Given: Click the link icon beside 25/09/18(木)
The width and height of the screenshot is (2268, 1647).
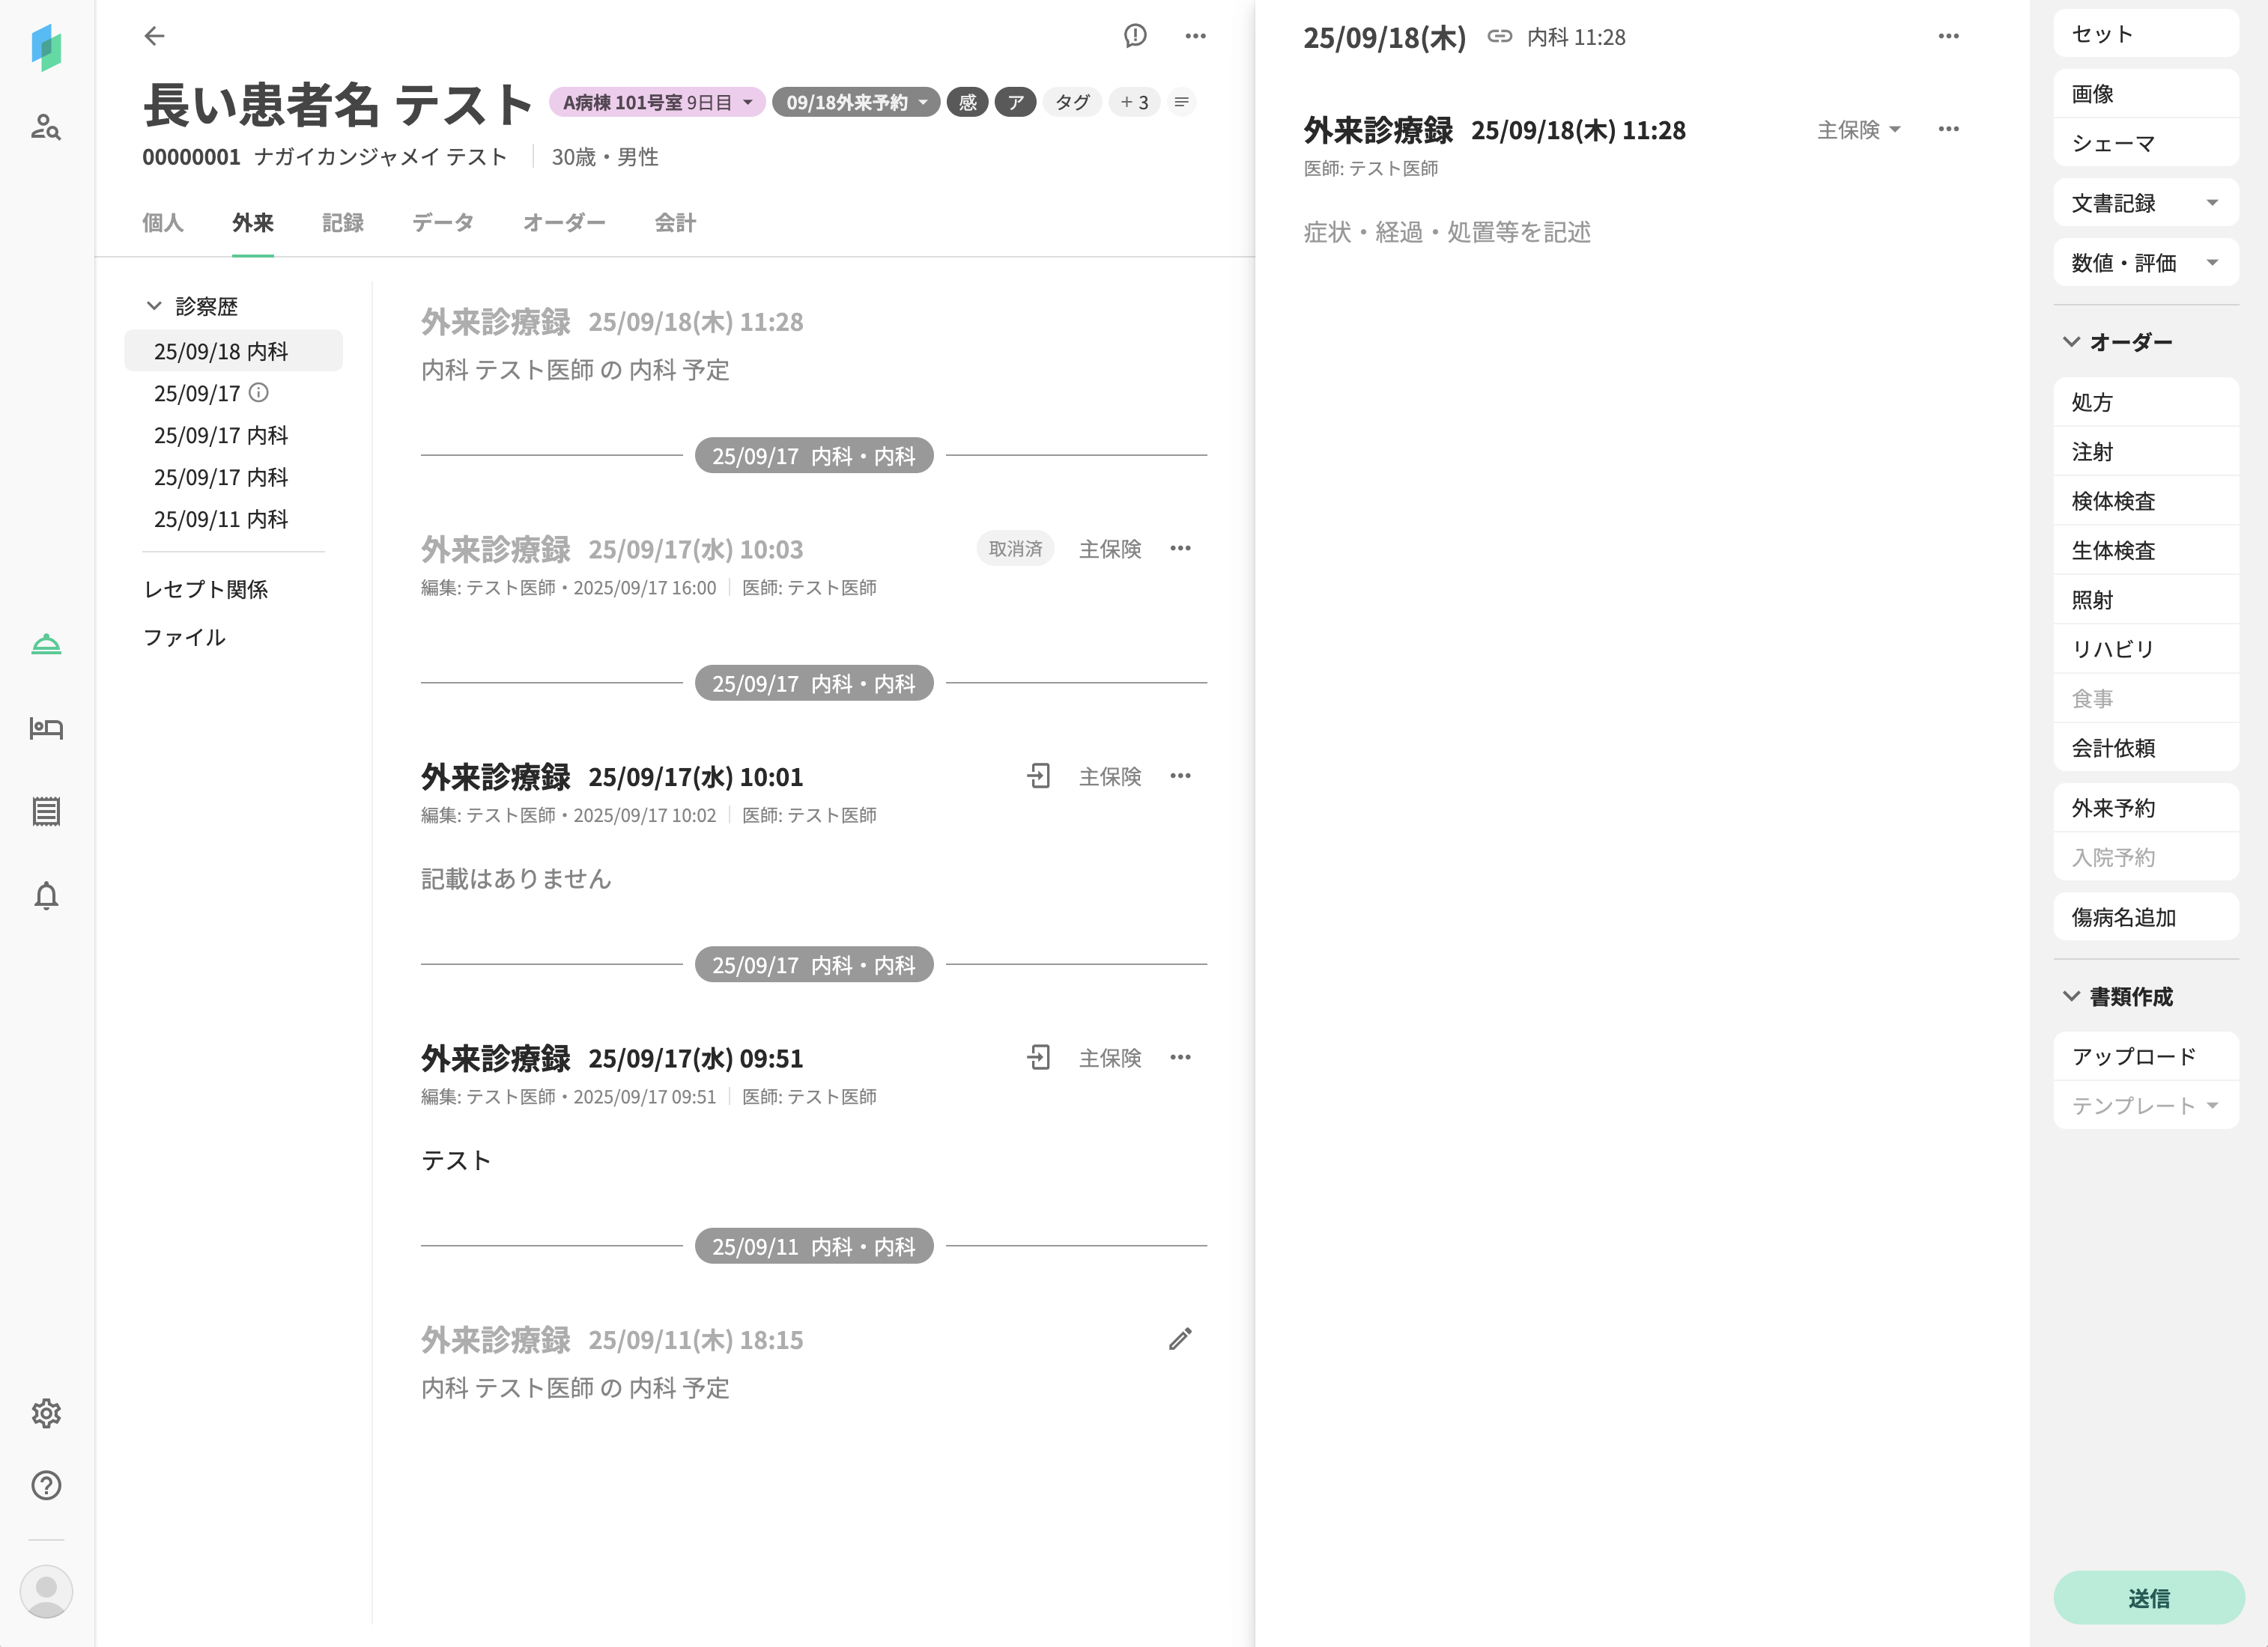Looking at the screenshot, I should 1499,37.
